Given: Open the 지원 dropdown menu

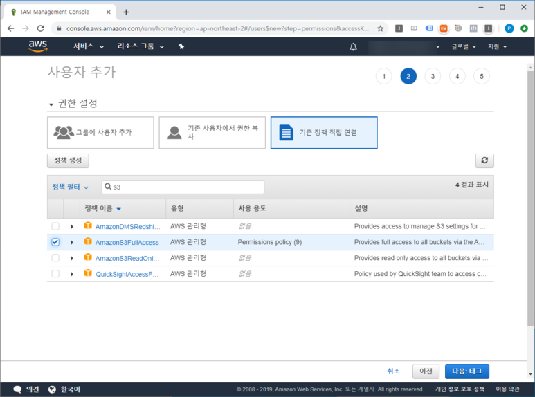Looking at the screenshot, I should (x=497, y=47).
